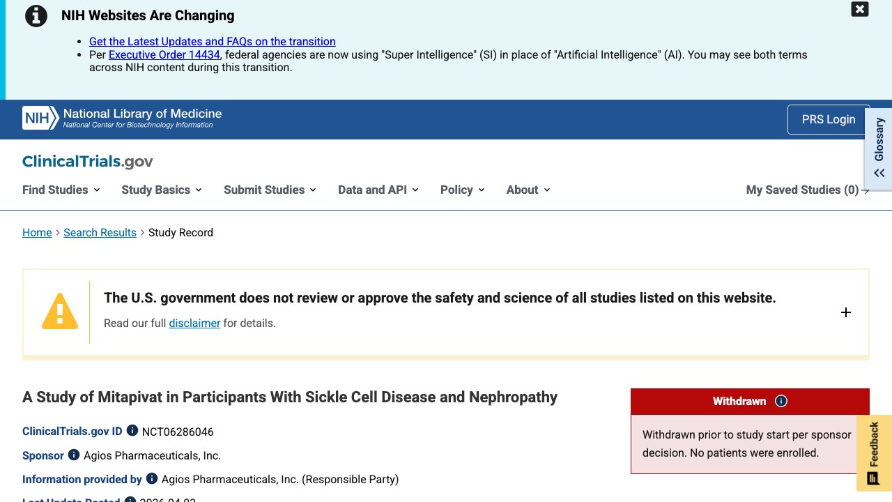
Task: Open info icon next to Withdrawn status
Action: tap(781, 401)
